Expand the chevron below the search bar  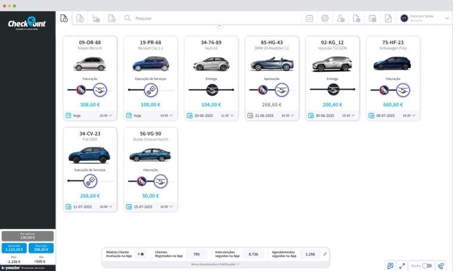[x=219, y=26]
